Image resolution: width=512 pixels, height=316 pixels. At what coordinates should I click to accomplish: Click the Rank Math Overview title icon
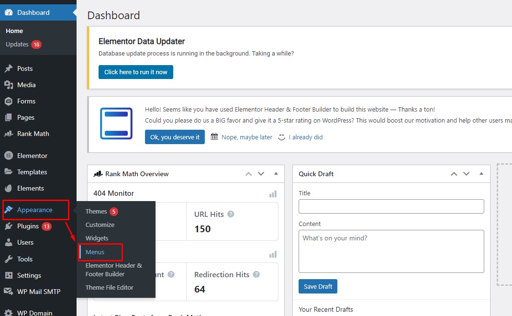(98, 174)
